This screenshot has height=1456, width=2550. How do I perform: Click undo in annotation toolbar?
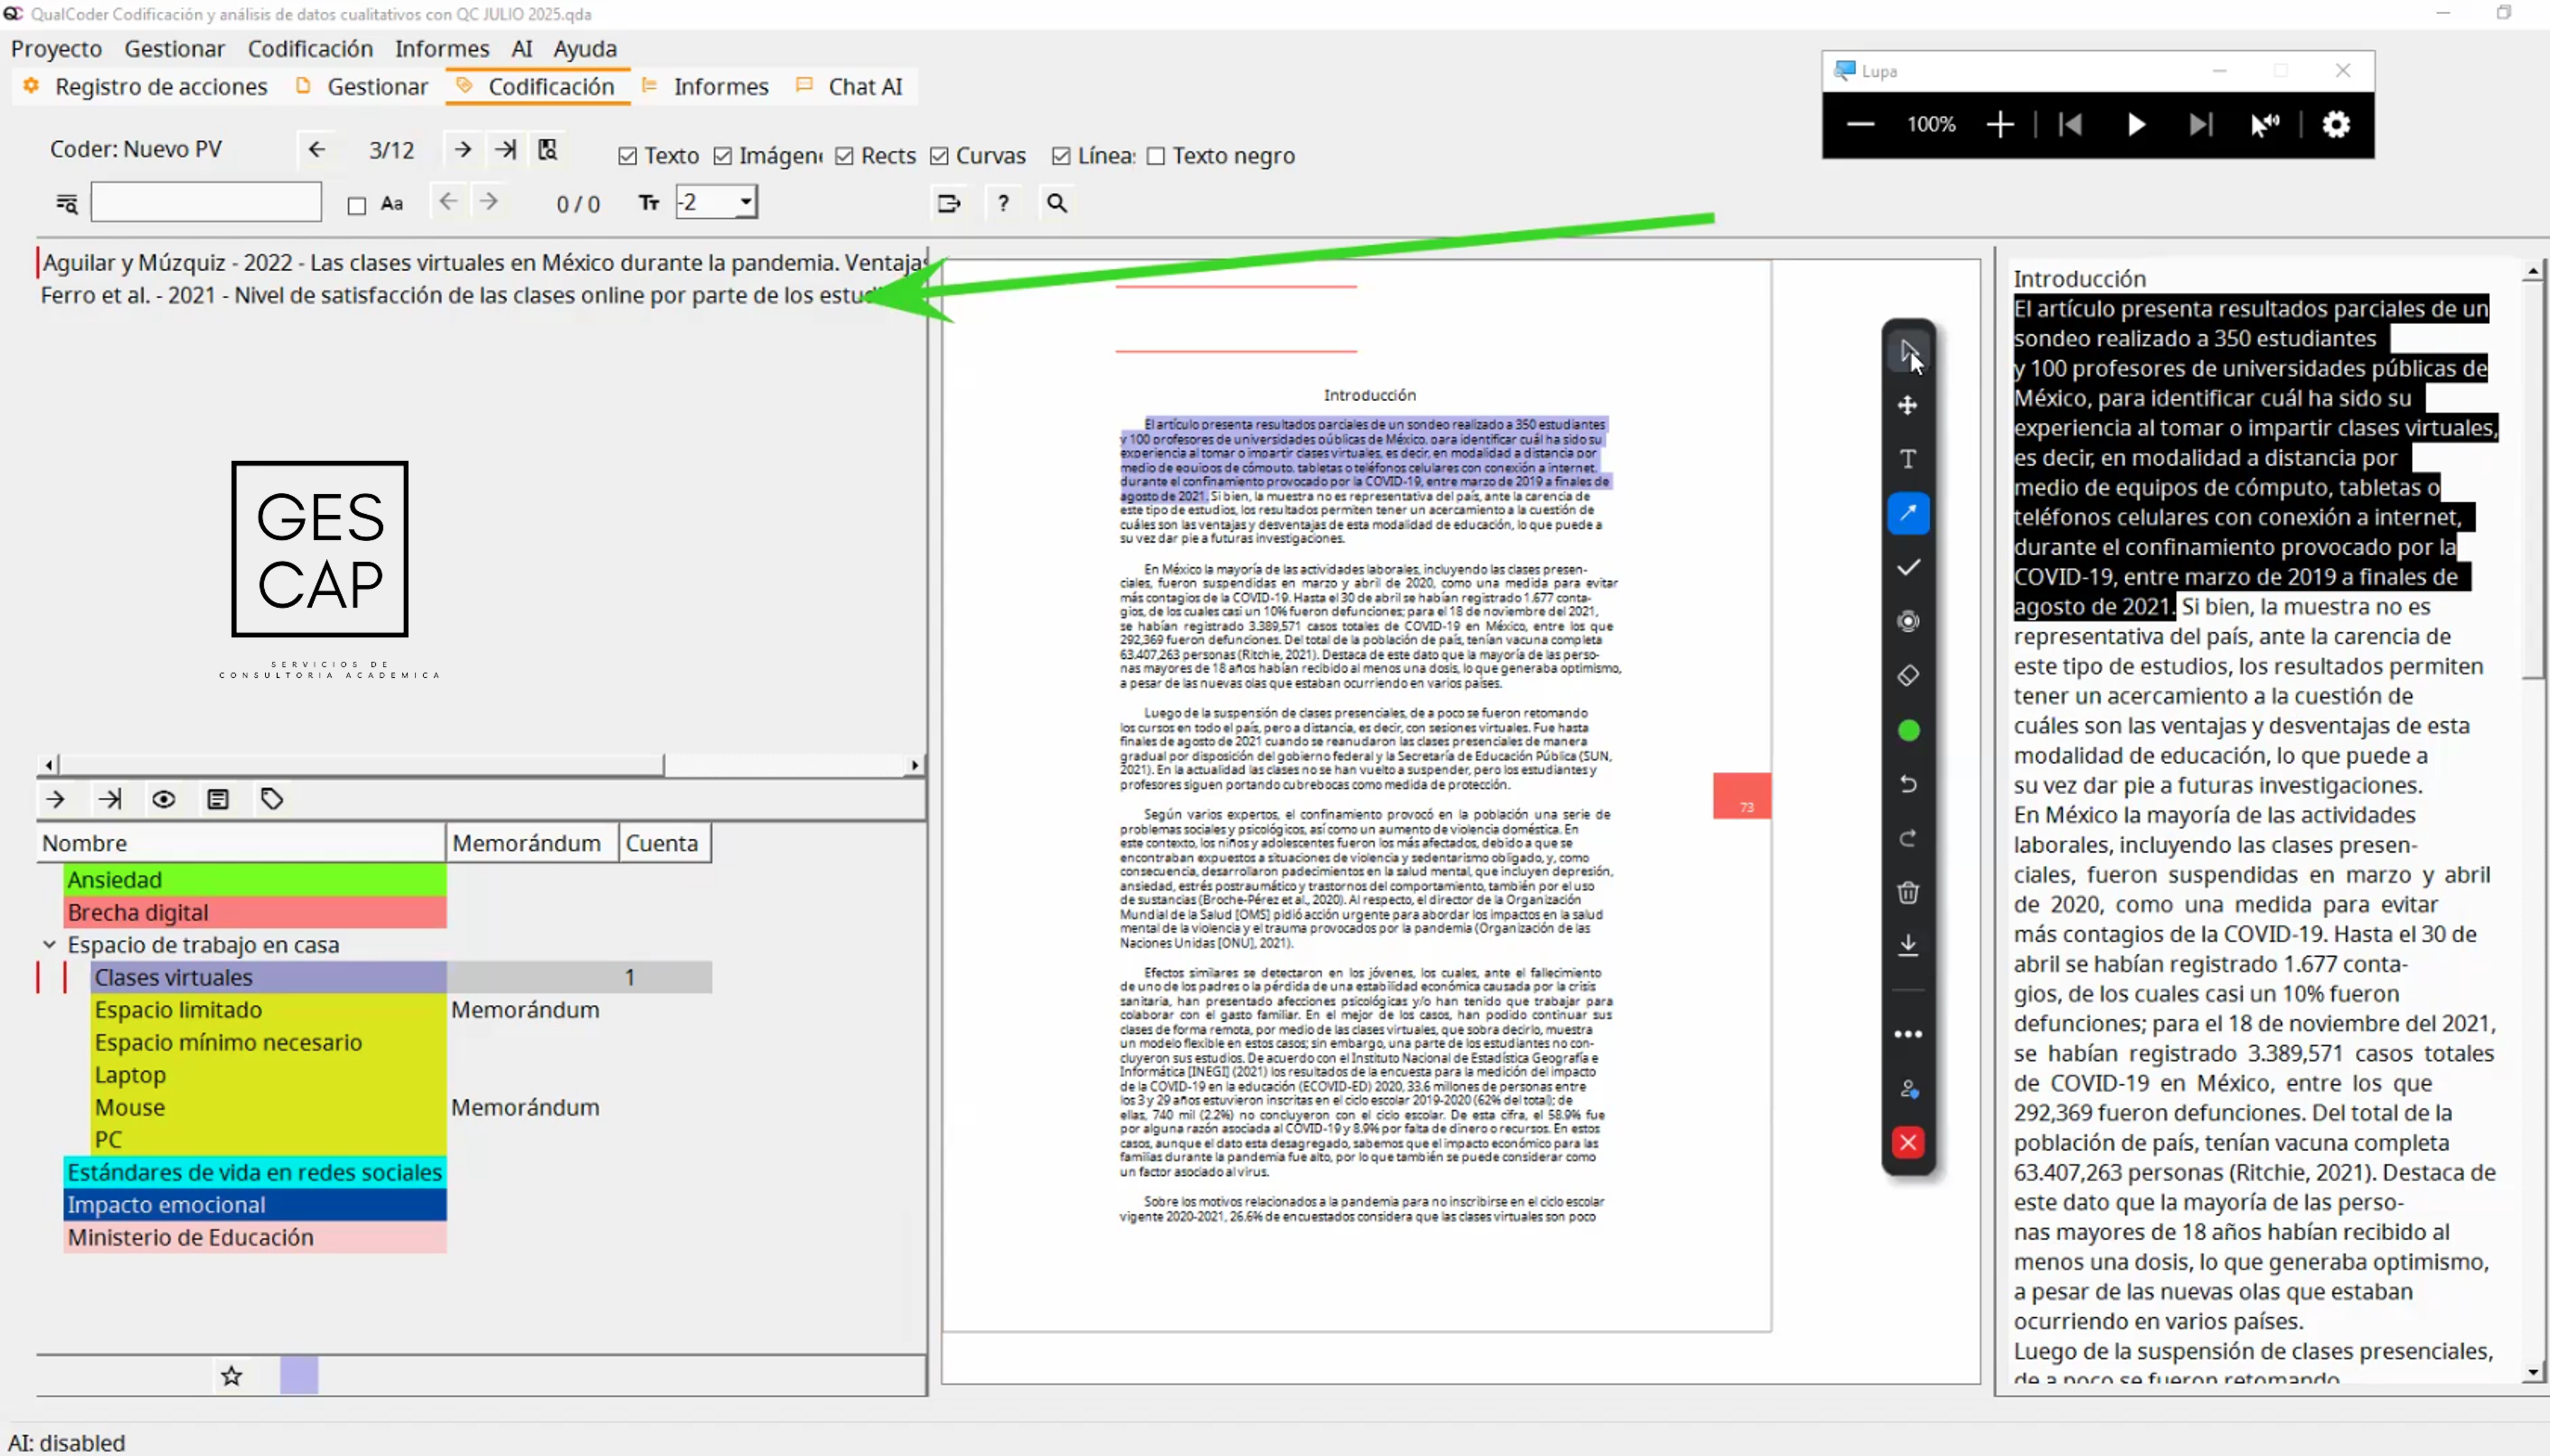[x=1908, y=784]
